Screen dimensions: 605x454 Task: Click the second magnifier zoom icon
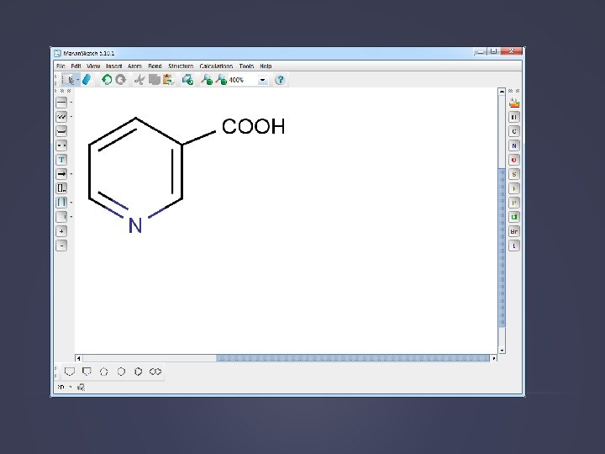click(221, 80)
